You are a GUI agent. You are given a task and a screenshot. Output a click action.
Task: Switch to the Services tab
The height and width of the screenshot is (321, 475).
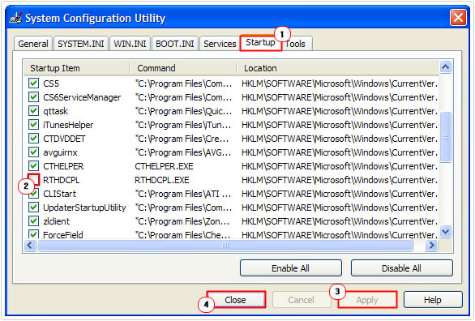point(220,44)
